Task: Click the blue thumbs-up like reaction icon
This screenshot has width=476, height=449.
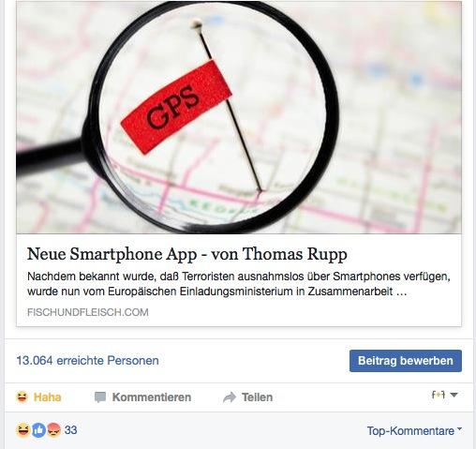Action: [38, 430]
